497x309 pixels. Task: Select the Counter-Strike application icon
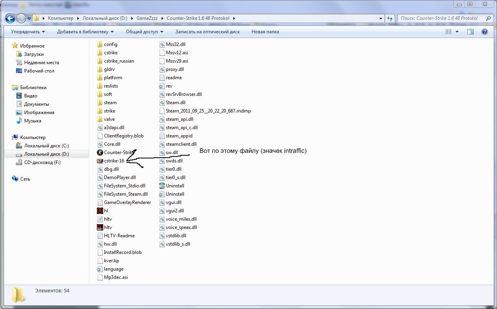tap(100, 153)
